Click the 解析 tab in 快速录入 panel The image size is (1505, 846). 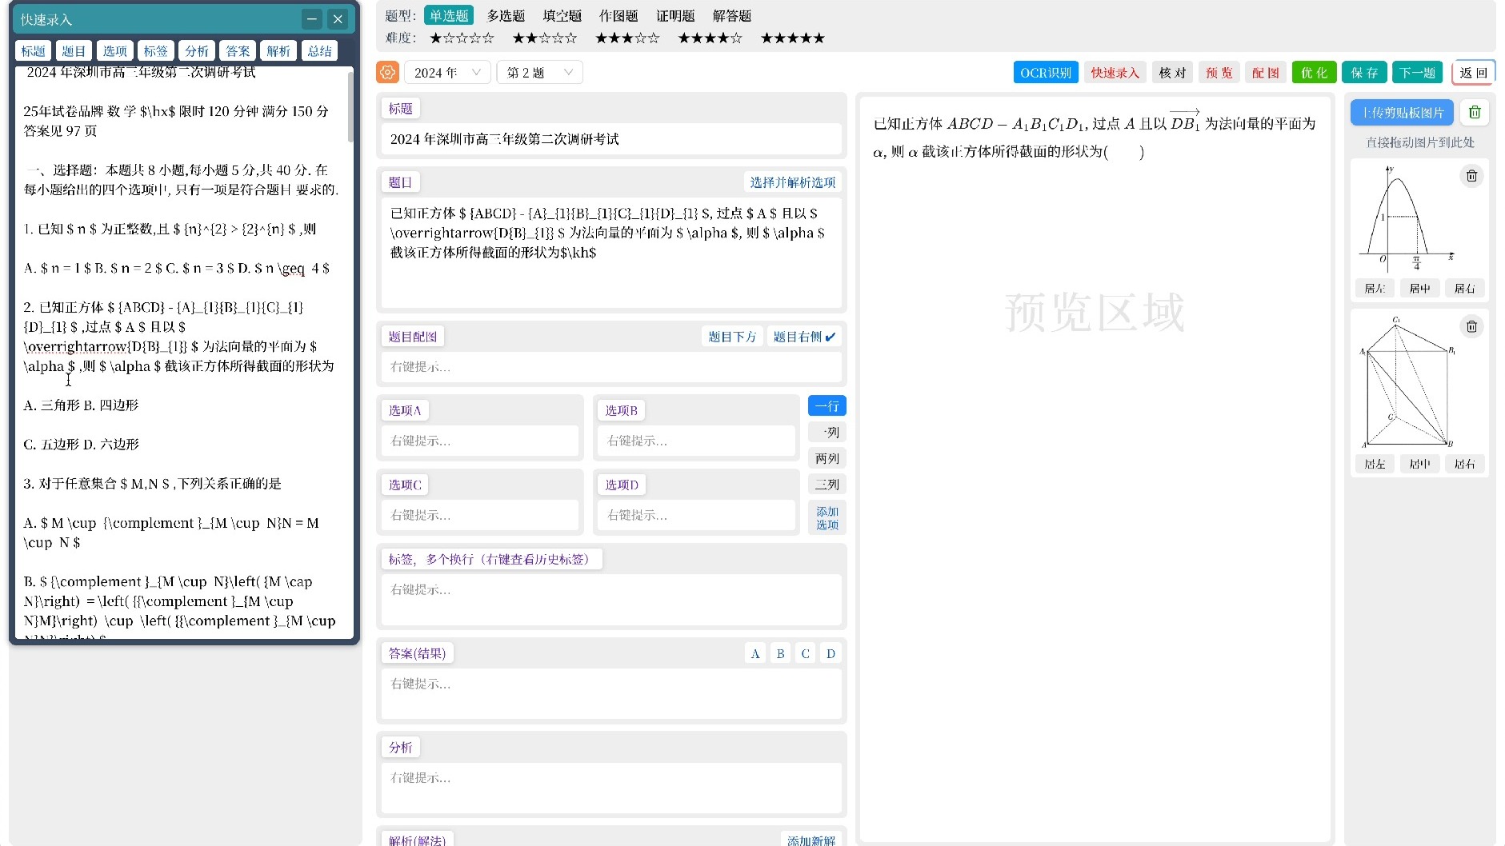pyautogui.click(x=278, y=50)
